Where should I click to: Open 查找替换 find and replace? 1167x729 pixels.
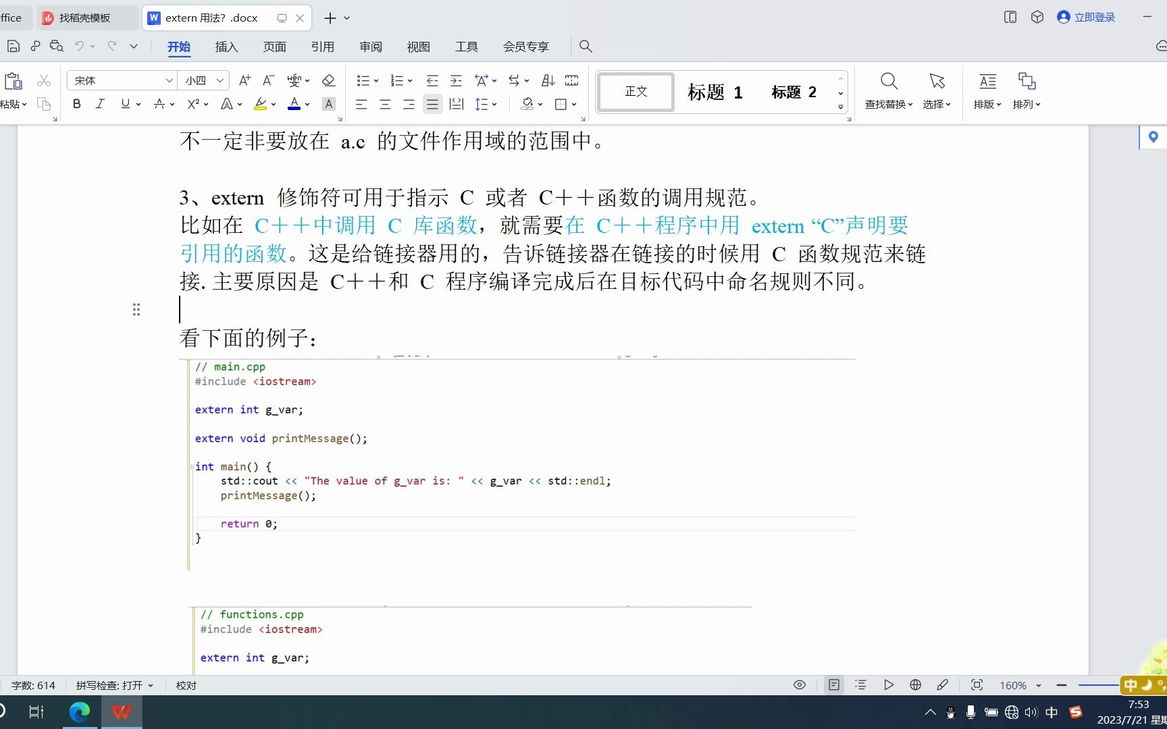coord(889,90)
